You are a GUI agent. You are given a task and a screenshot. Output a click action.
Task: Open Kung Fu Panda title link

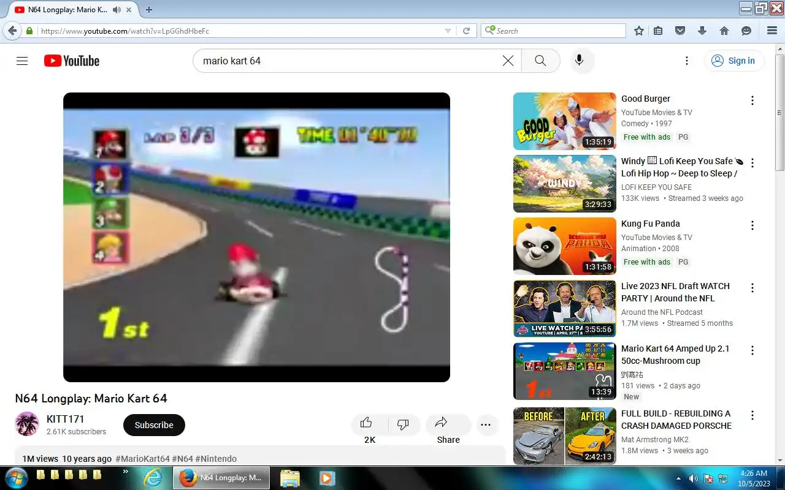651,224
